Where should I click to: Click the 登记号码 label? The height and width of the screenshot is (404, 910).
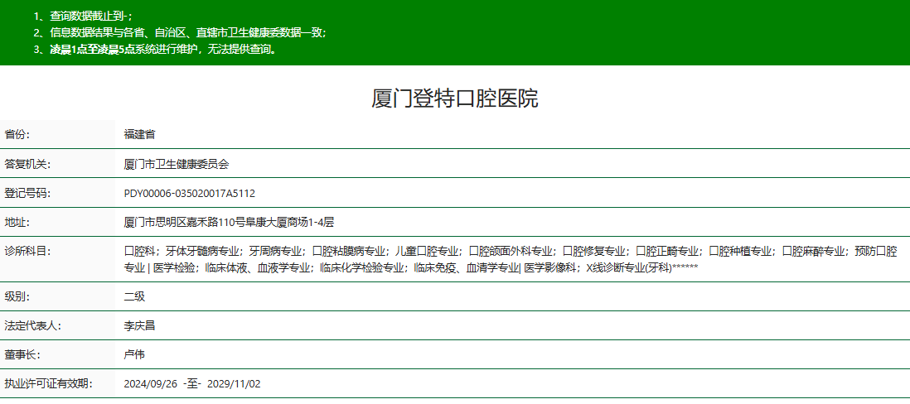(x=28, y=193)
